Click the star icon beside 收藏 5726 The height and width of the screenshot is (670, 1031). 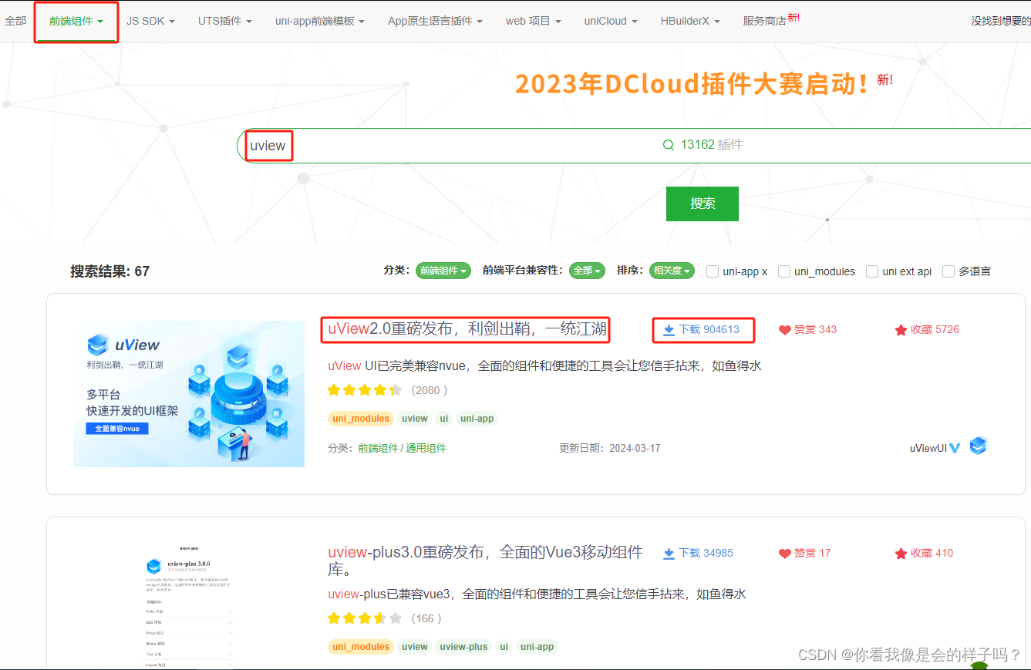point(901,330)
